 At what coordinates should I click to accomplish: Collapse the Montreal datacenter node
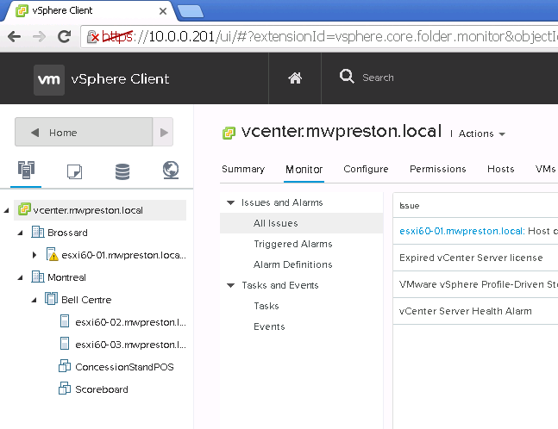[21, 277]
